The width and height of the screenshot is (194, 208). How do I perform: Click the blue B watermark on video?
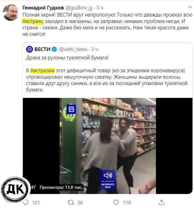tap(71, 109)
